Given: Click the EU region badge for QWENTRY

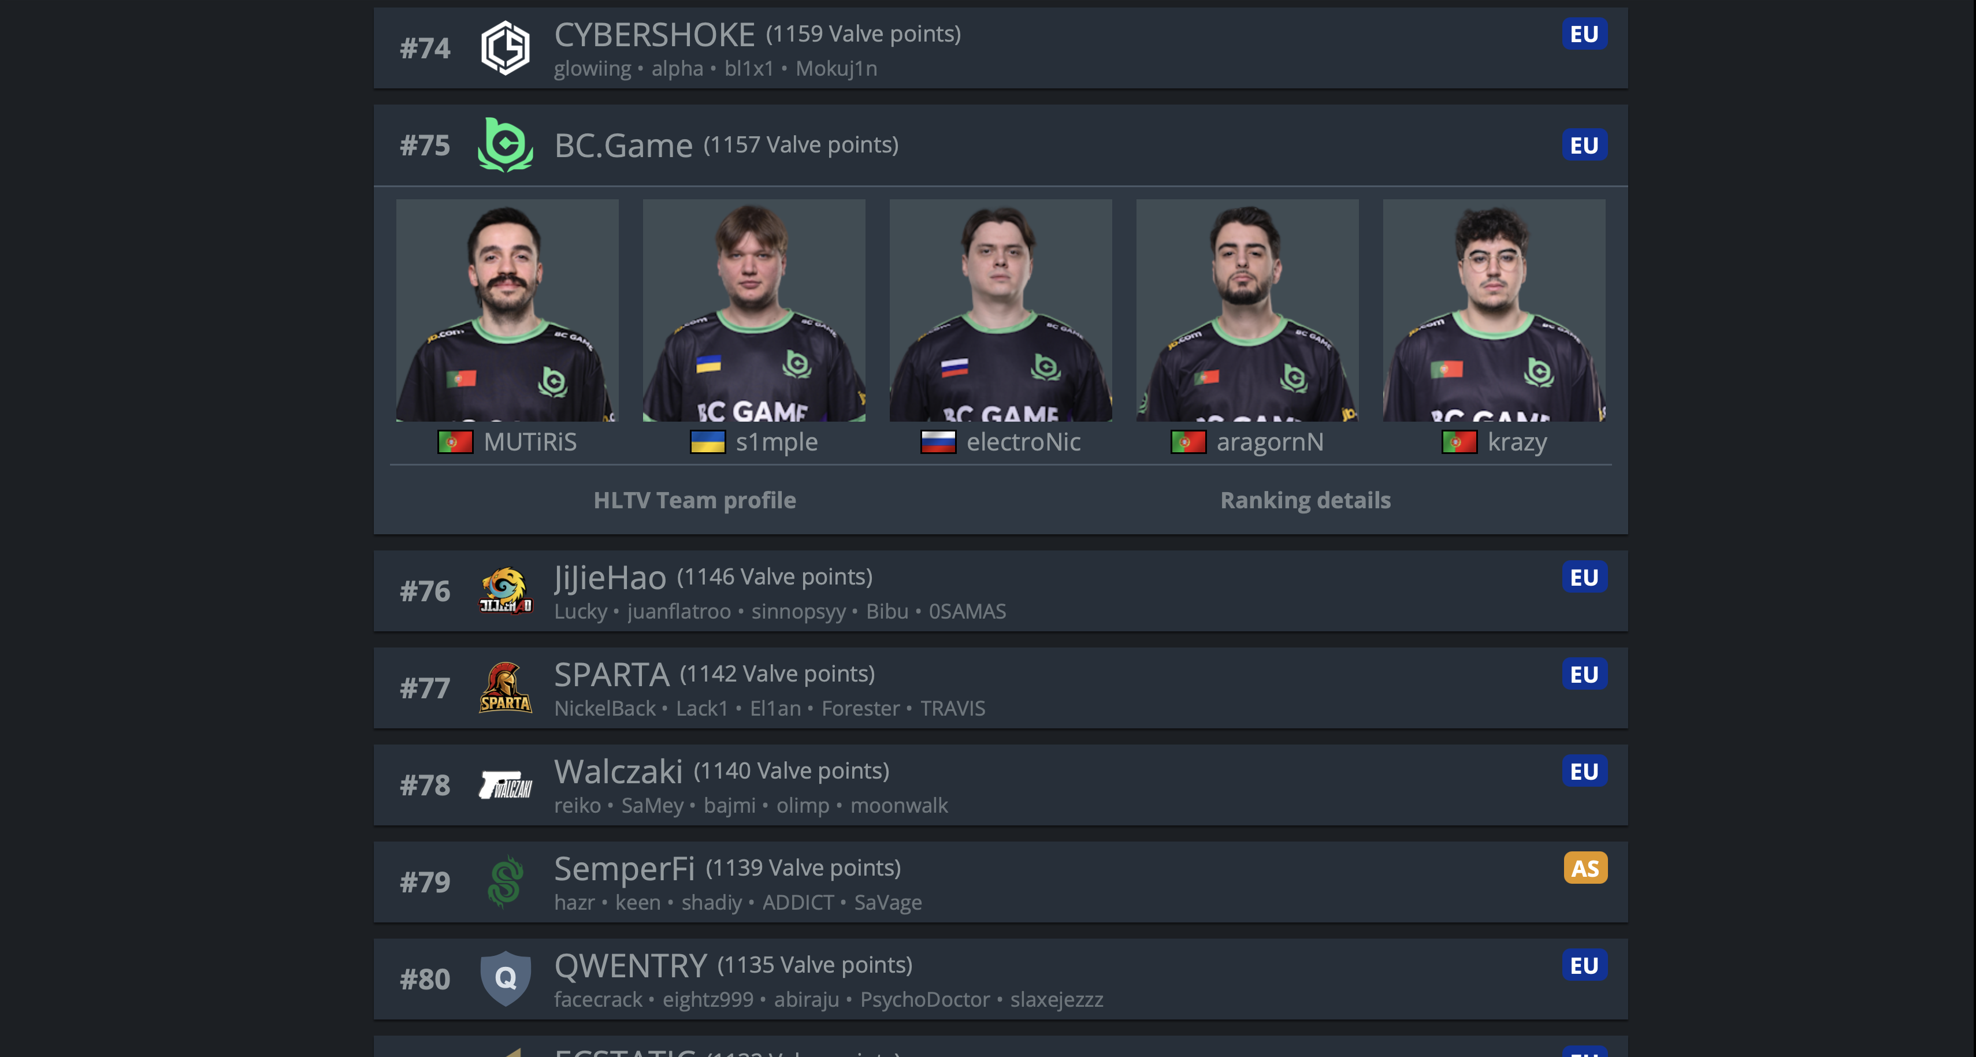Looking at the screenshot, I should click(1584, 965).
